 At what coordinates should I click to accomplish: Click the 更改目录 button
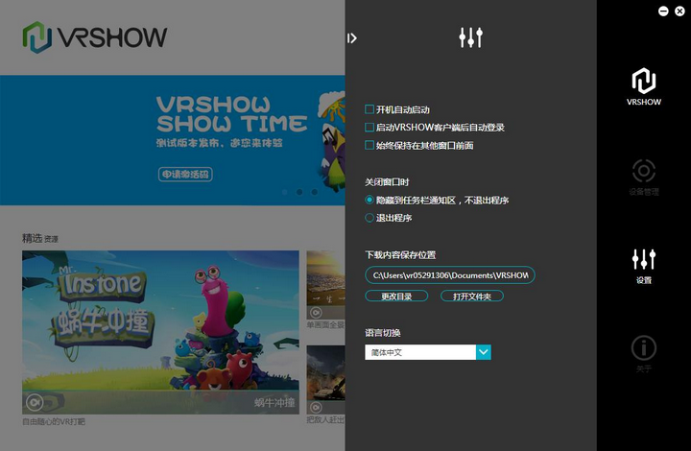tap(396, 297)
